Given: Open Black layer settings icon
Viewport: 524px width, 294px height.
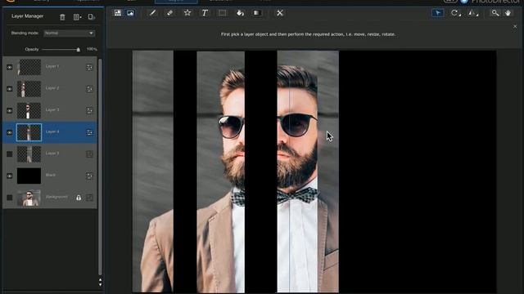Looking at the screenshot, I should tap(89, 176).
